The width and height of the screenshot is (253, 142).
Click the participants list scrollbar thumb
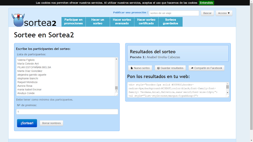pos(116,88)
